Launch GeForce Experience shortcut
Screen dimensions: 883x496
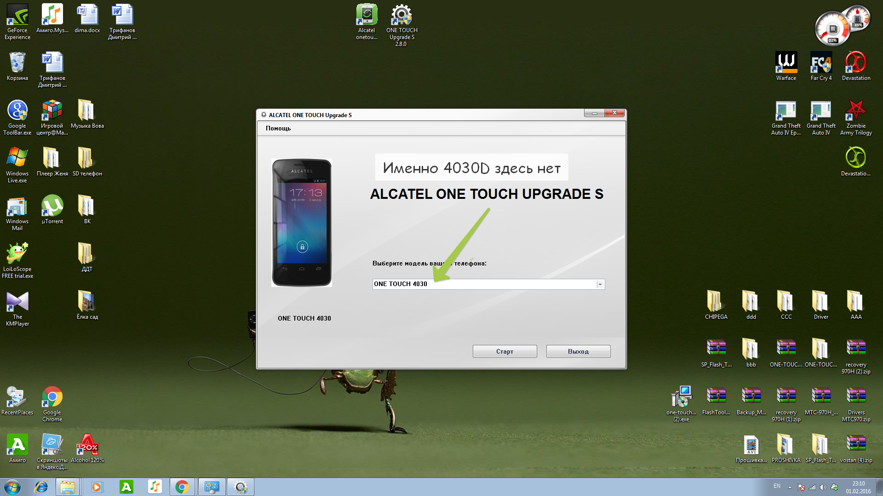[17, 16]
